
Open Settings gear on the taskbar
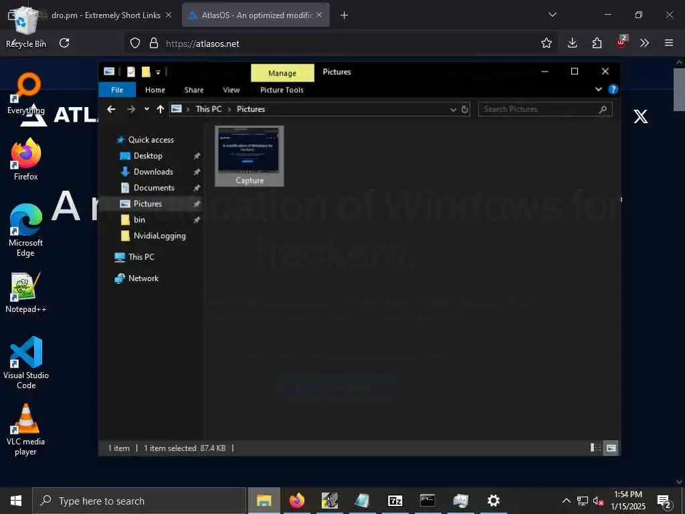493,501
